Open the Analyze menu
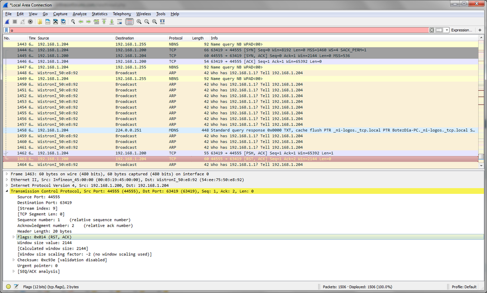The width and height of the screenshot is (487, 293). pos(80,14)
